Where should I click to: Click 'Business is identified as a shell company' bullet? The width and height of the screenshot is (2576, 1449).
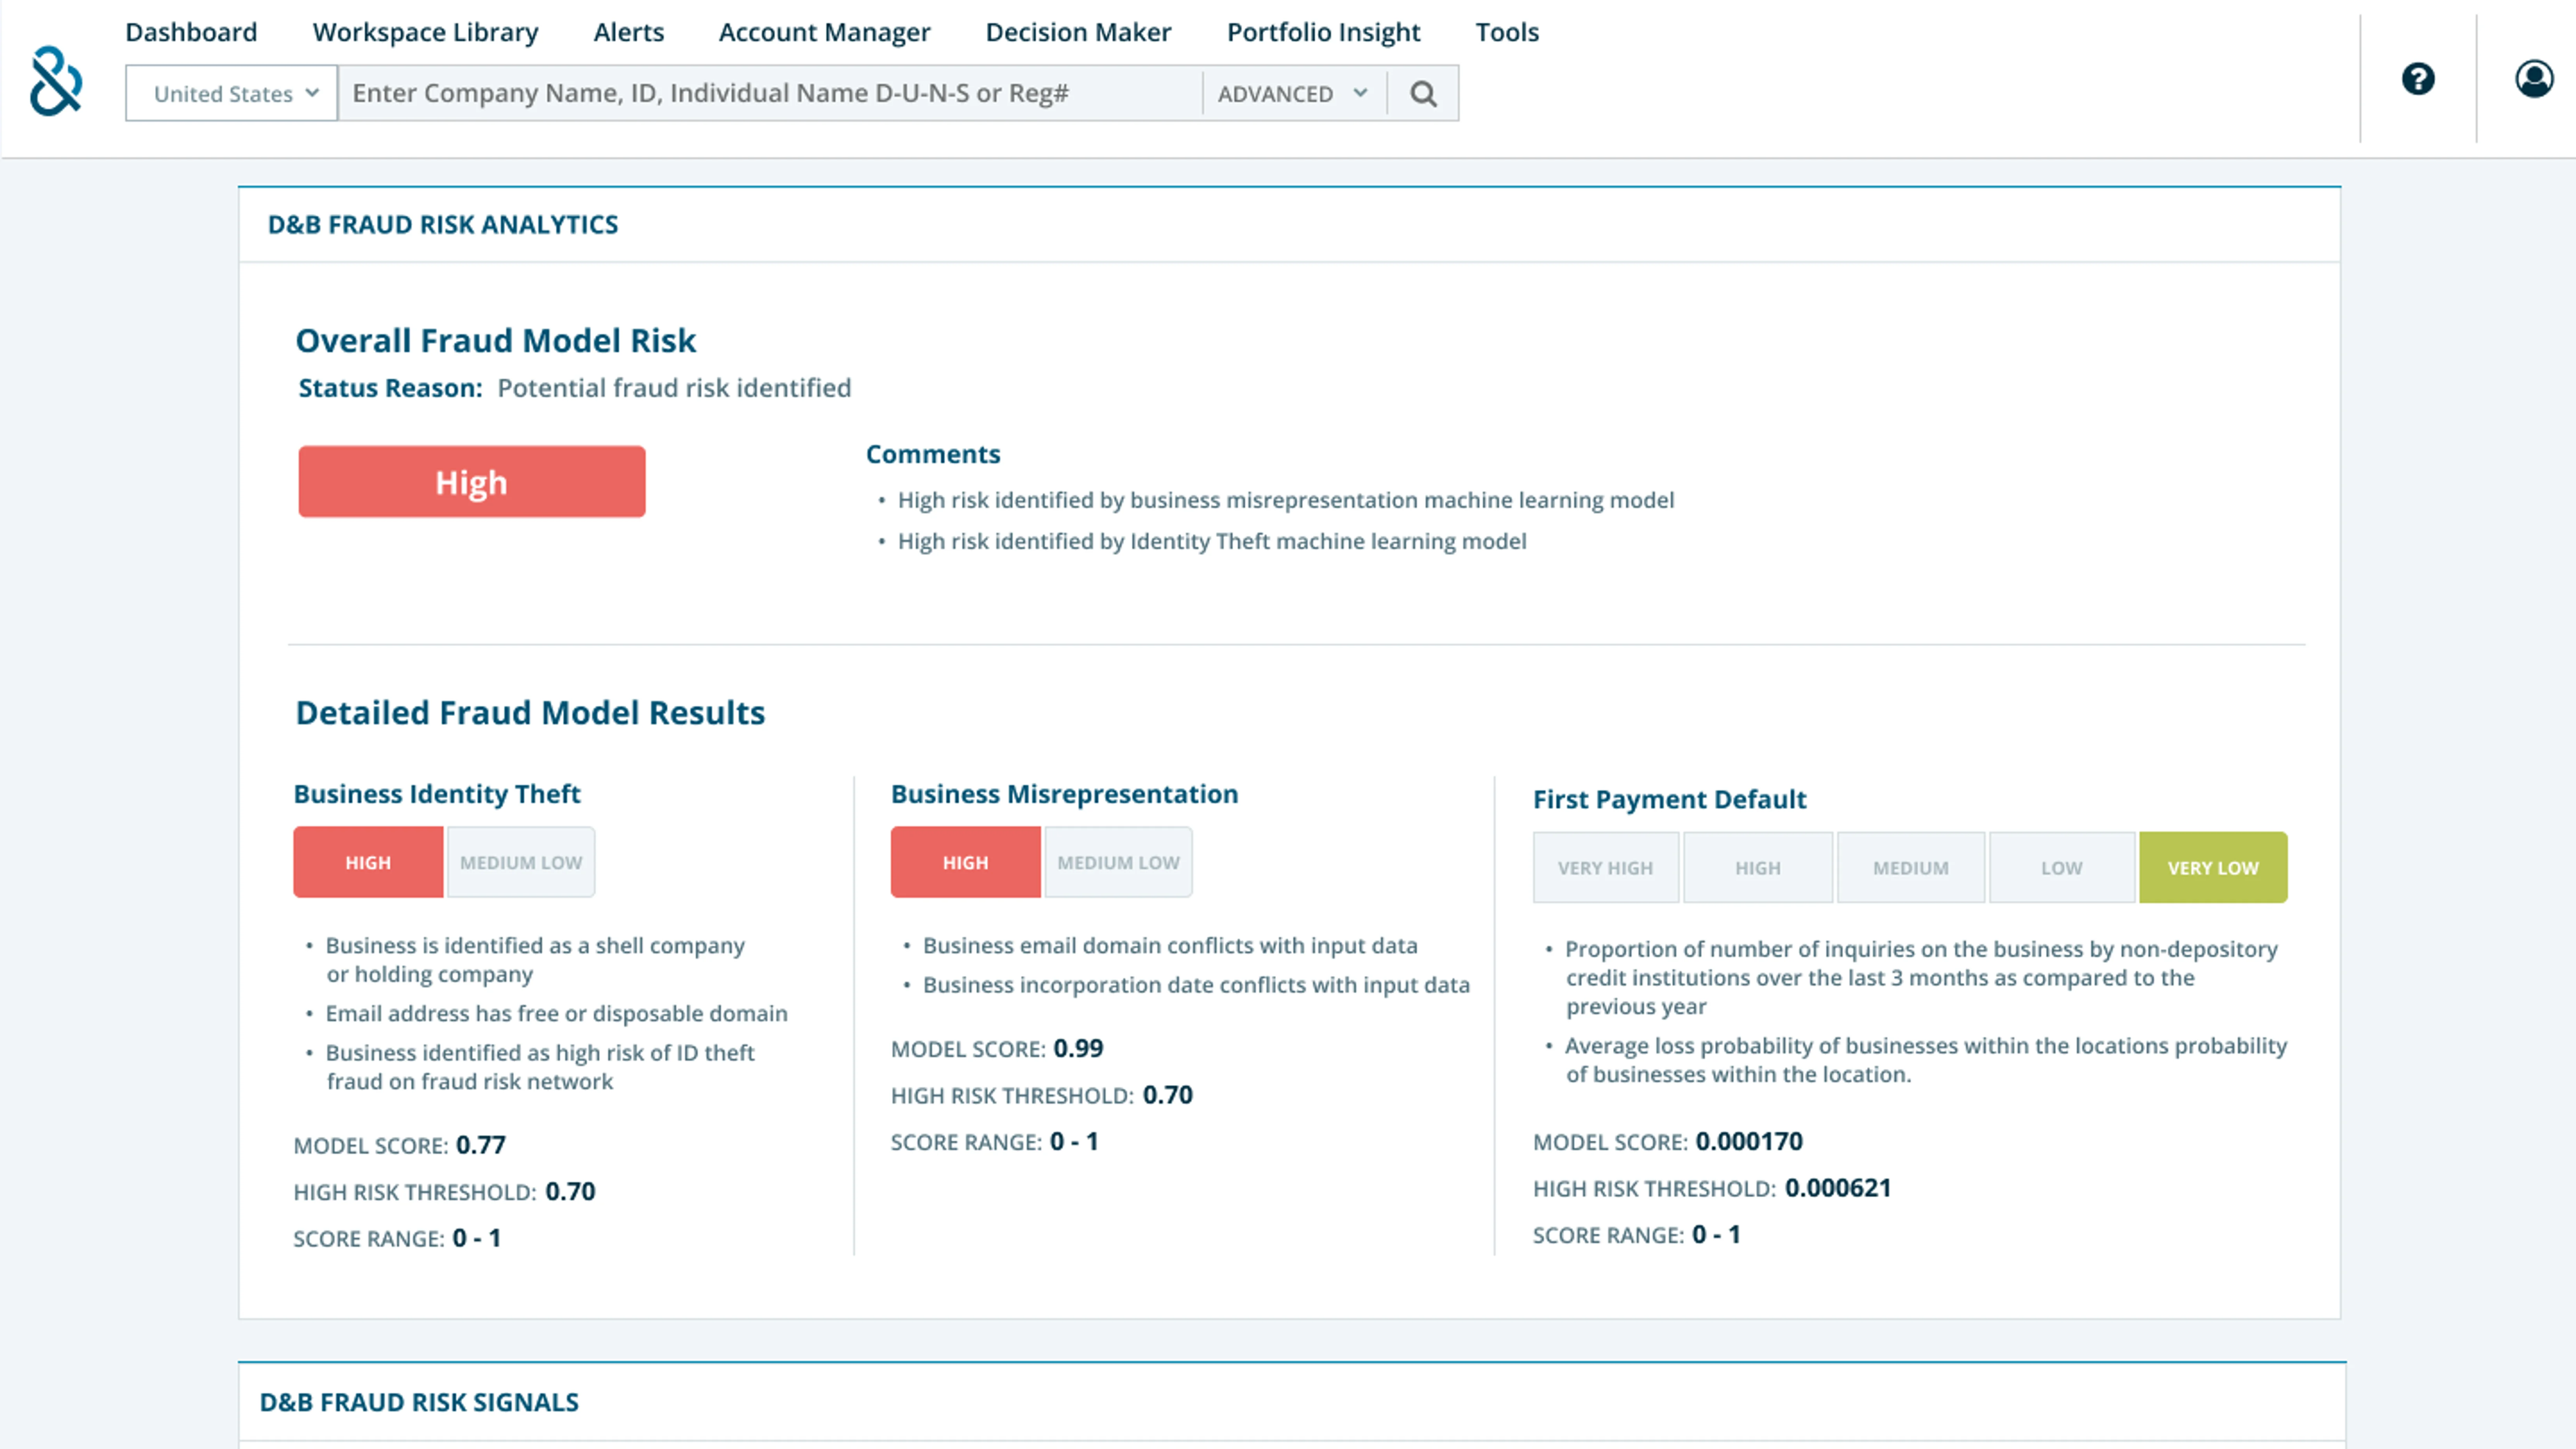coord(535,960)
